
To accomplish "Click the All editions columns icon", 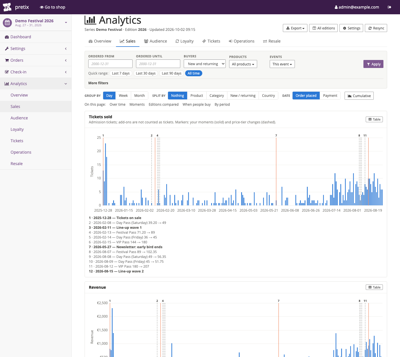I will pos(314,28).
